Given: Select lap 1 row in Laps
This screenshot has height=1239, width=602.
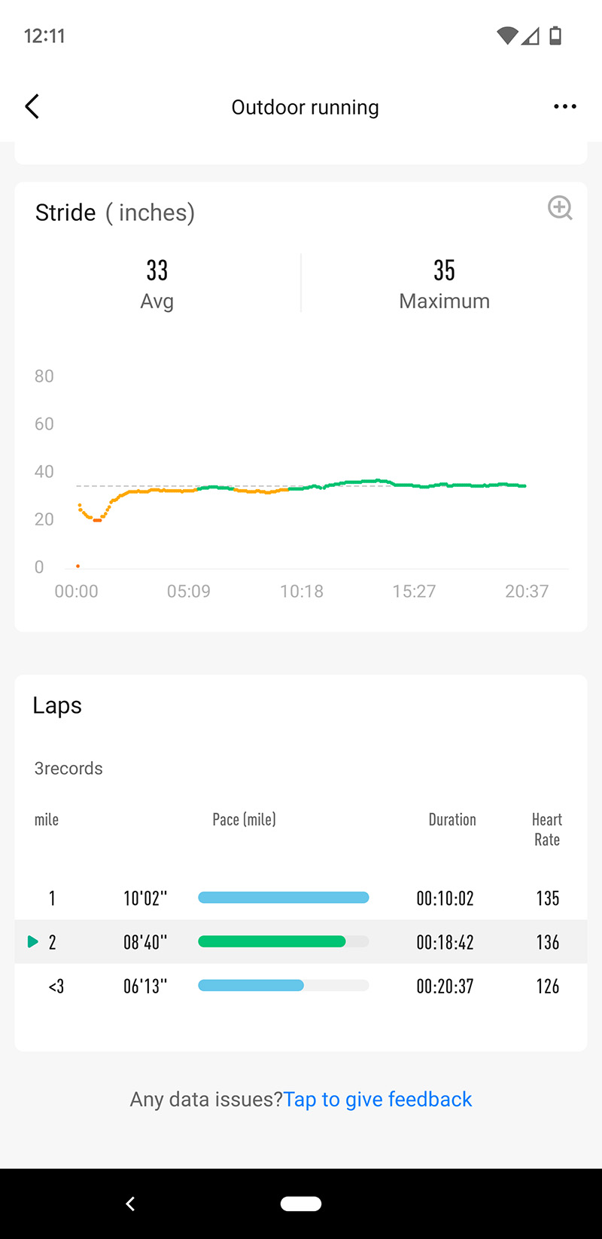Looking at the screenshot, I should tap(301, 898).
